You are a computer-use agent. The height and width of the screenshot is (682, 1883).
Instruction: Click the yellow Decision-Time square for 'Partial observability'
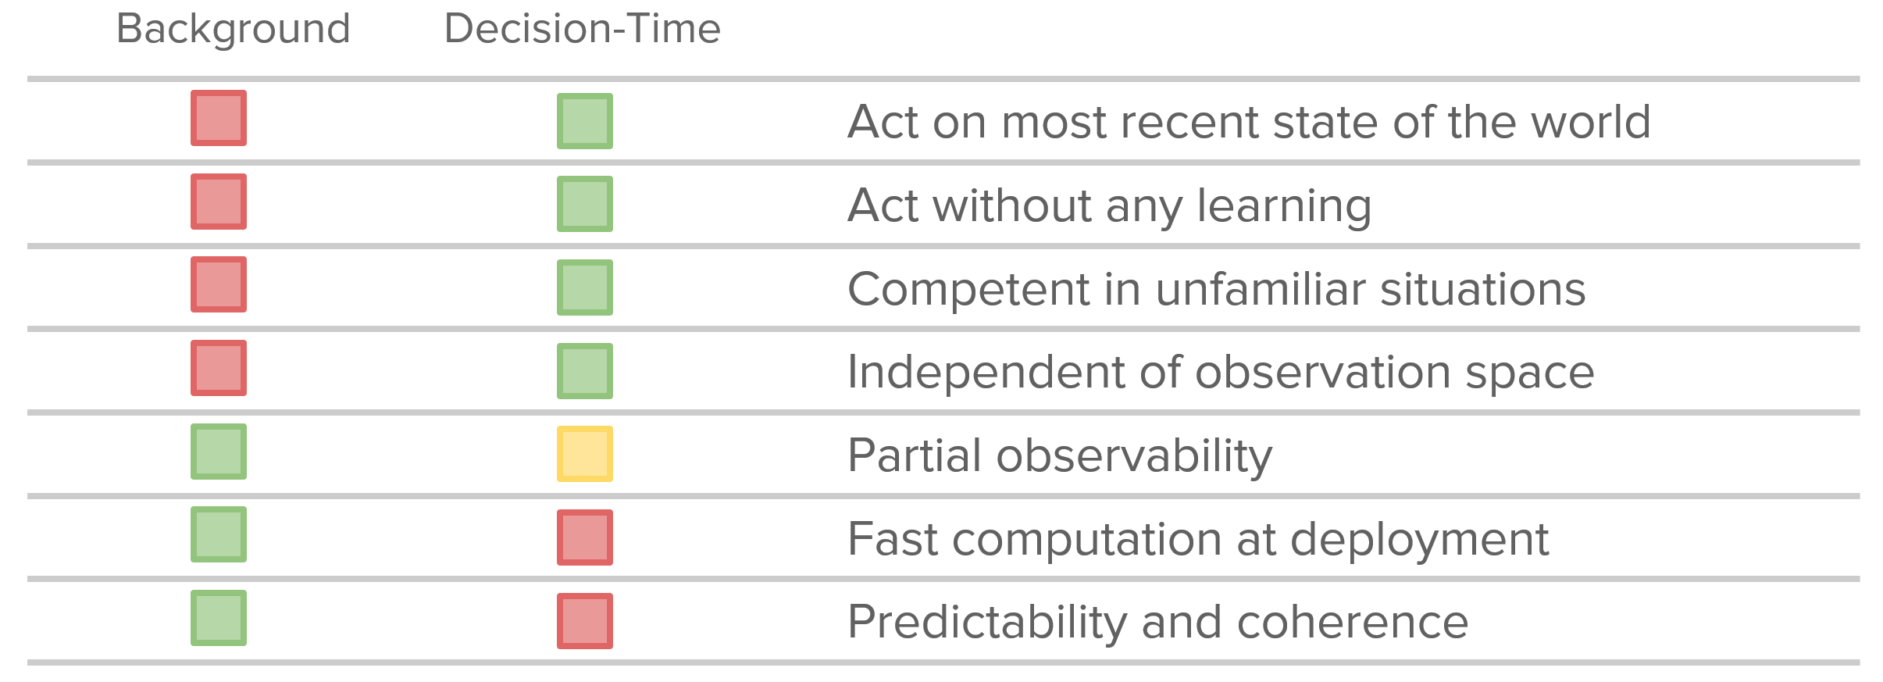[x=584, y=454]
